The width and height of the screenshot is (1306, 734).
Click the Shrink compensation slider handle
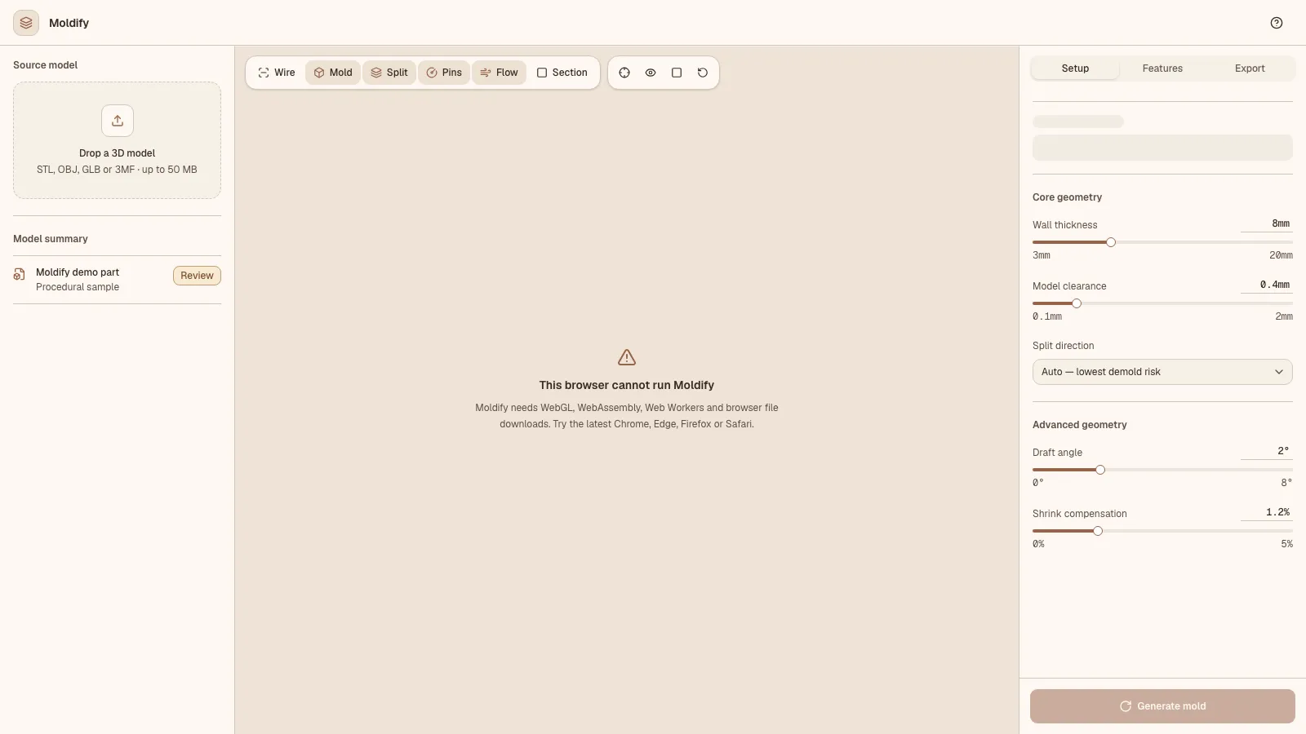1098,531
